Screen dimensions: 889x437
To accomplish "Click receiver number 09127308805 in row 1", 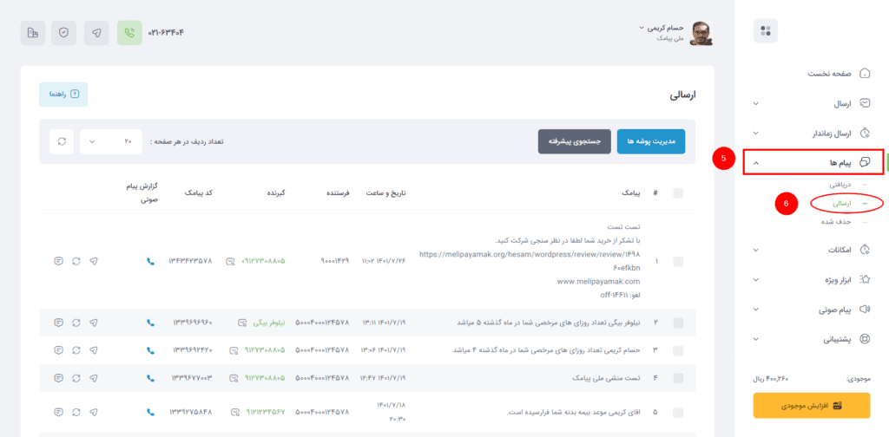I will click(264, 262).
